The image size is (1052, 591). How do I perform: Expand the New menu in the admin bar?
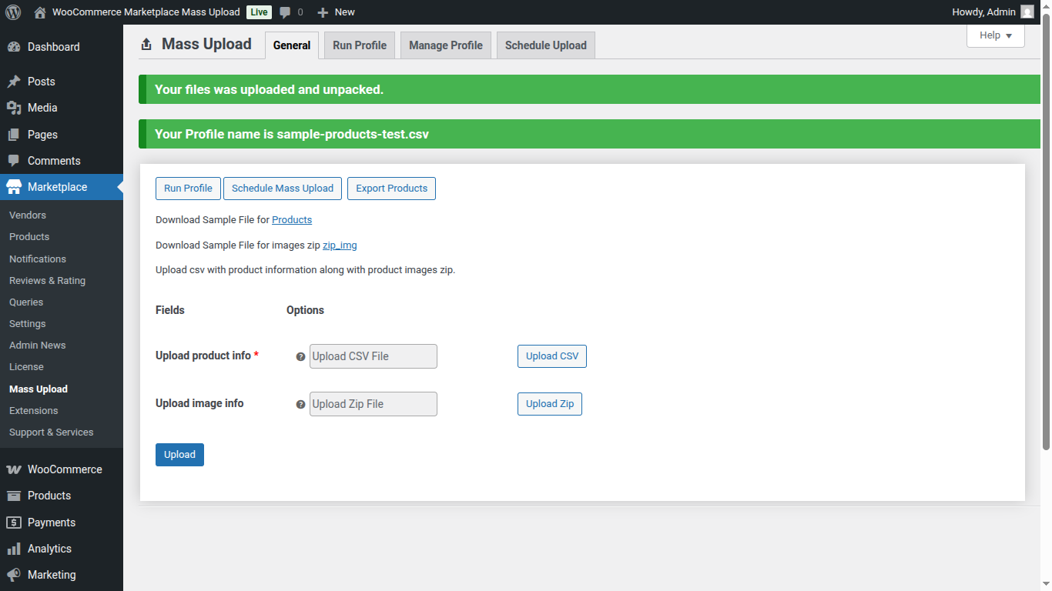point(336,12)
